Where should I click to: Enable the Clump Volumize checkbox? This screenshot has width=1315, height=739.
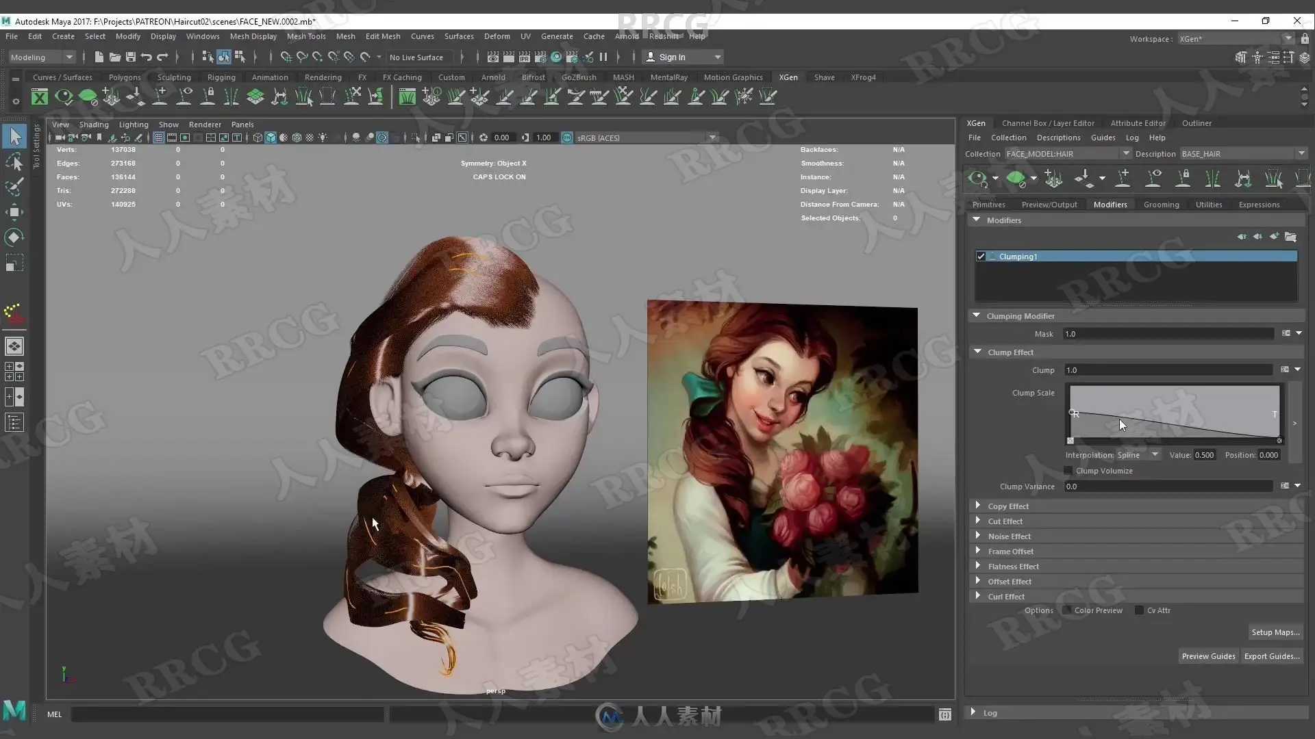(1068, 471)
